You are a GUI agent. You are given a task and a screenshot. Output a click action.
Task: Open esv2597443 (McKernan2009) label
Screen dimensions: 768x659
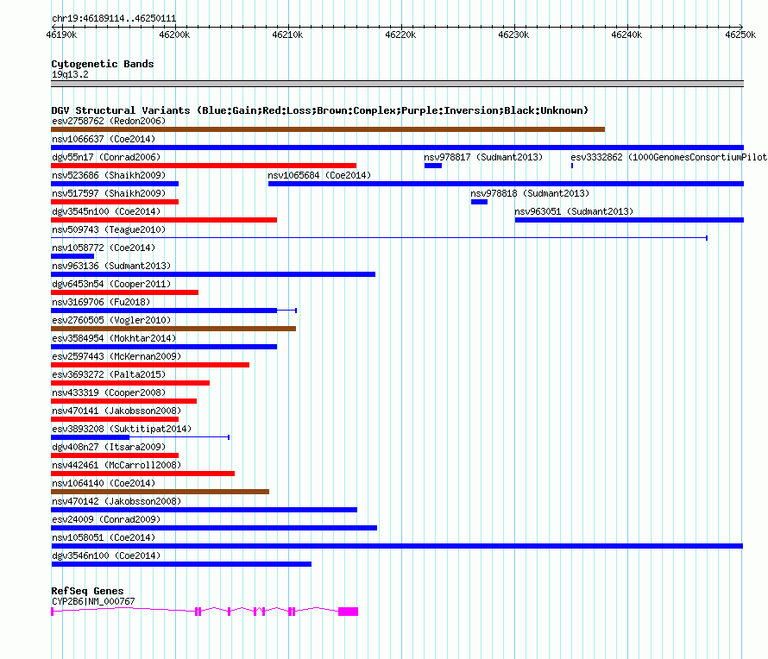coord(116,356)
